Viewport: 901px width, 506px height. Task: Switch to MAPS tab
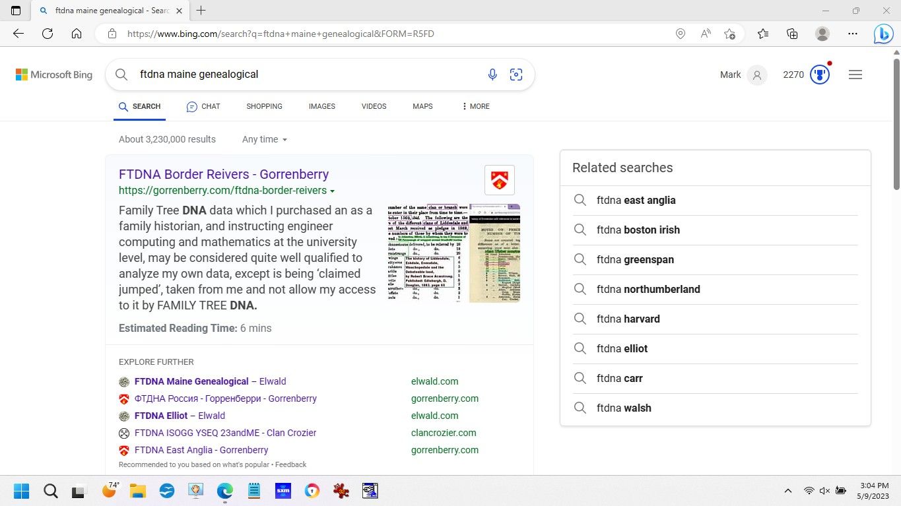pyautogui.click(x=422, y=106)
